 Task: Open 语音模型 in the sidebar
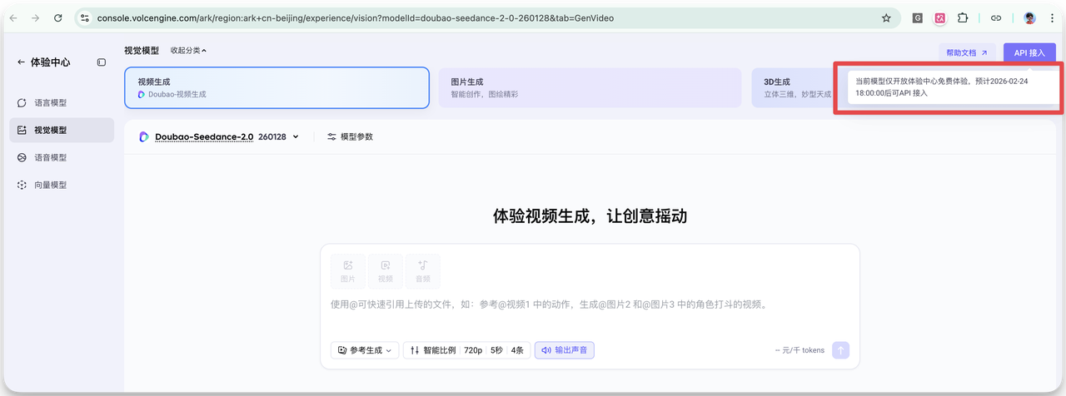[62, 158]
